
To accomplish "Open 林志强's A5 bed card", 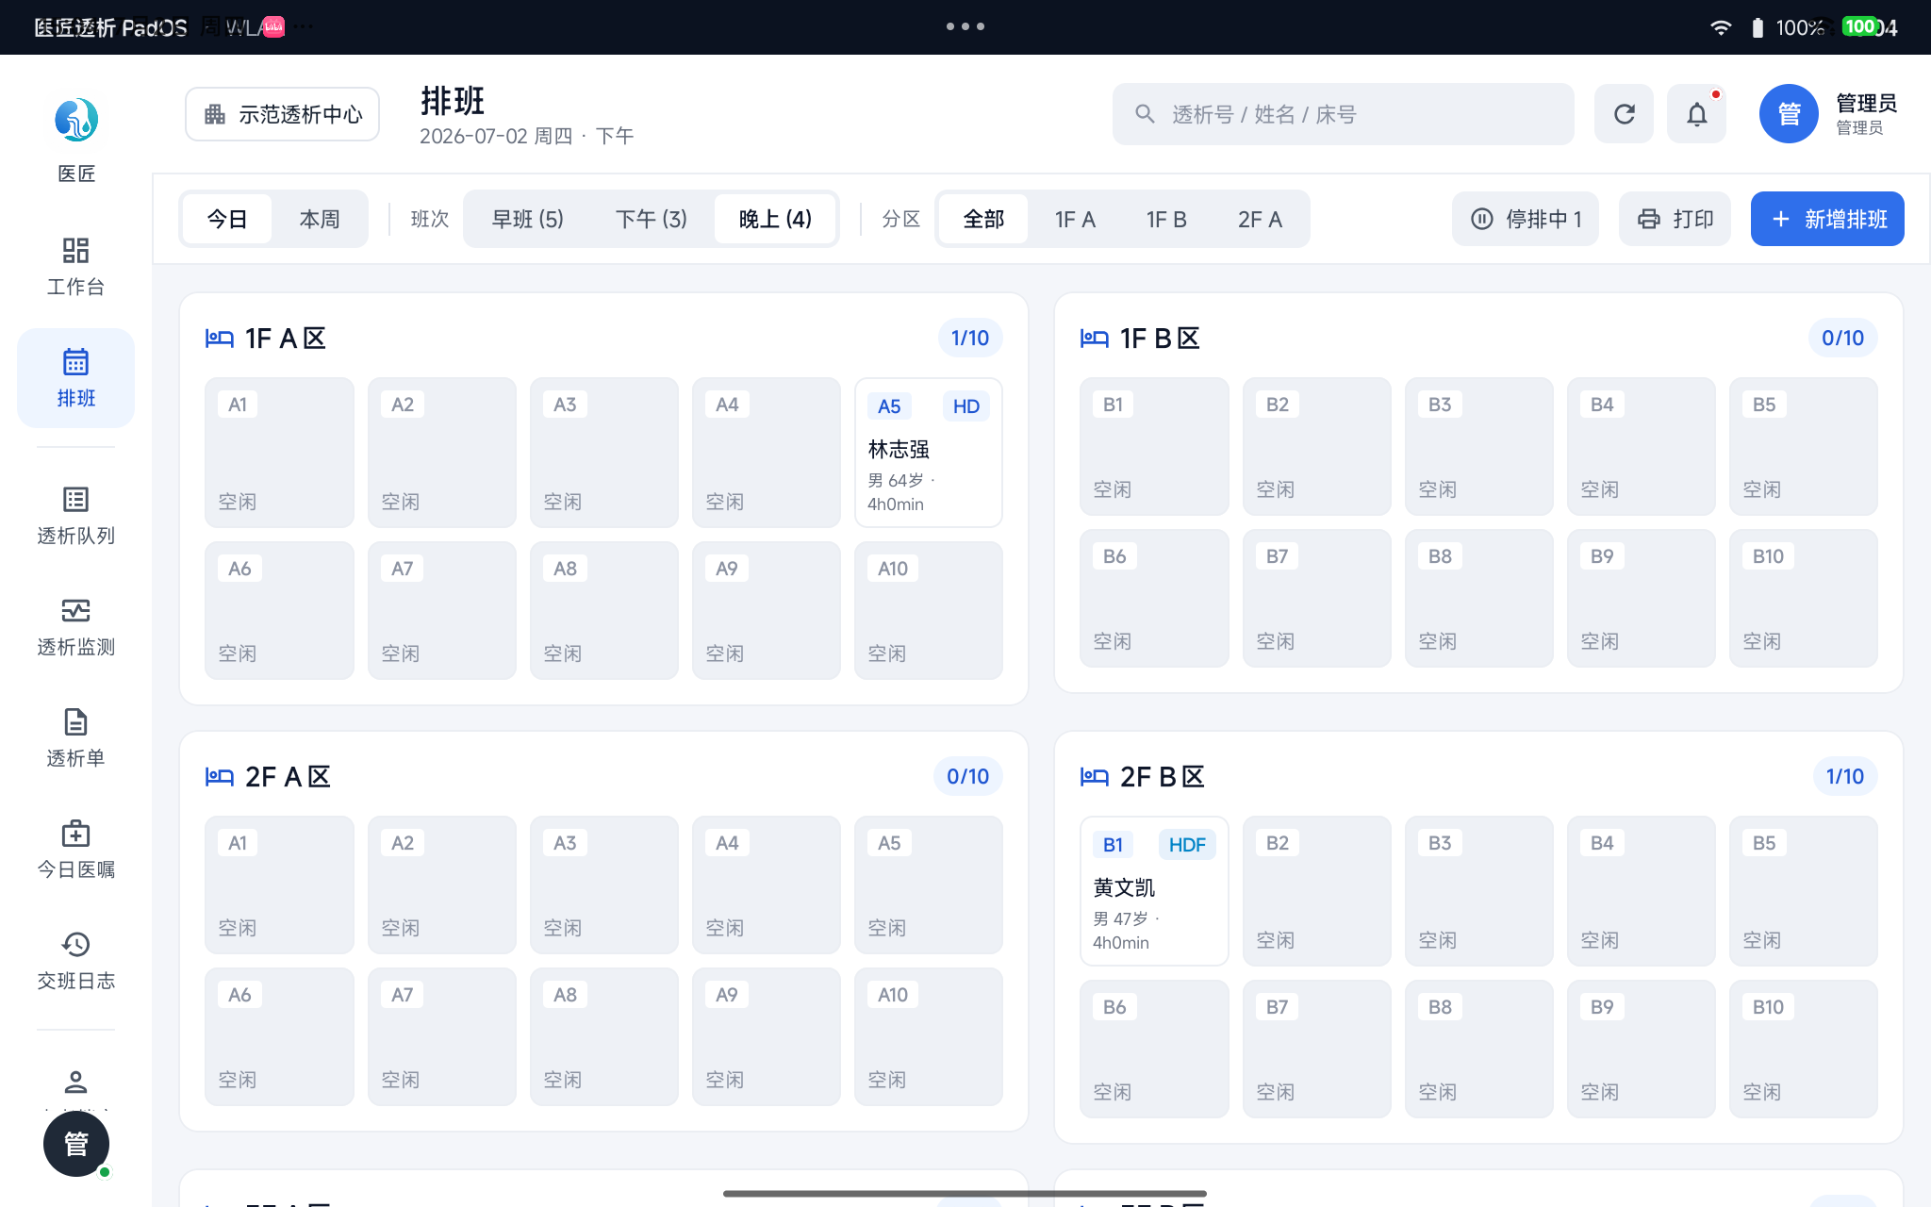I will (x=929, y=453).
